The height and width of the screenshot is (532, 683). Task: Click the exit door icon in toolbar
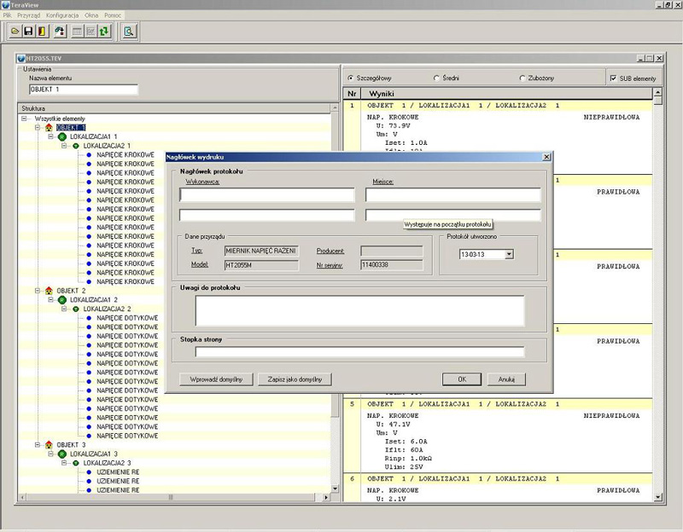(x=41, y=32)
